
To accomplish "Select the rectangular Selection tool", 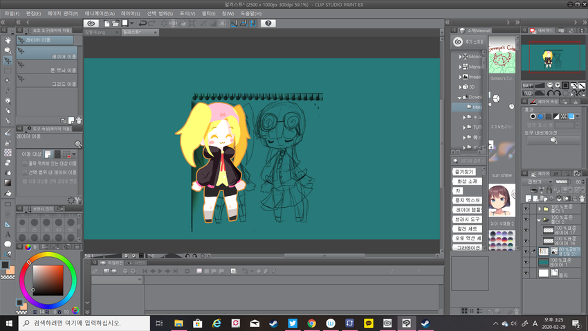I will click(8, 71).
